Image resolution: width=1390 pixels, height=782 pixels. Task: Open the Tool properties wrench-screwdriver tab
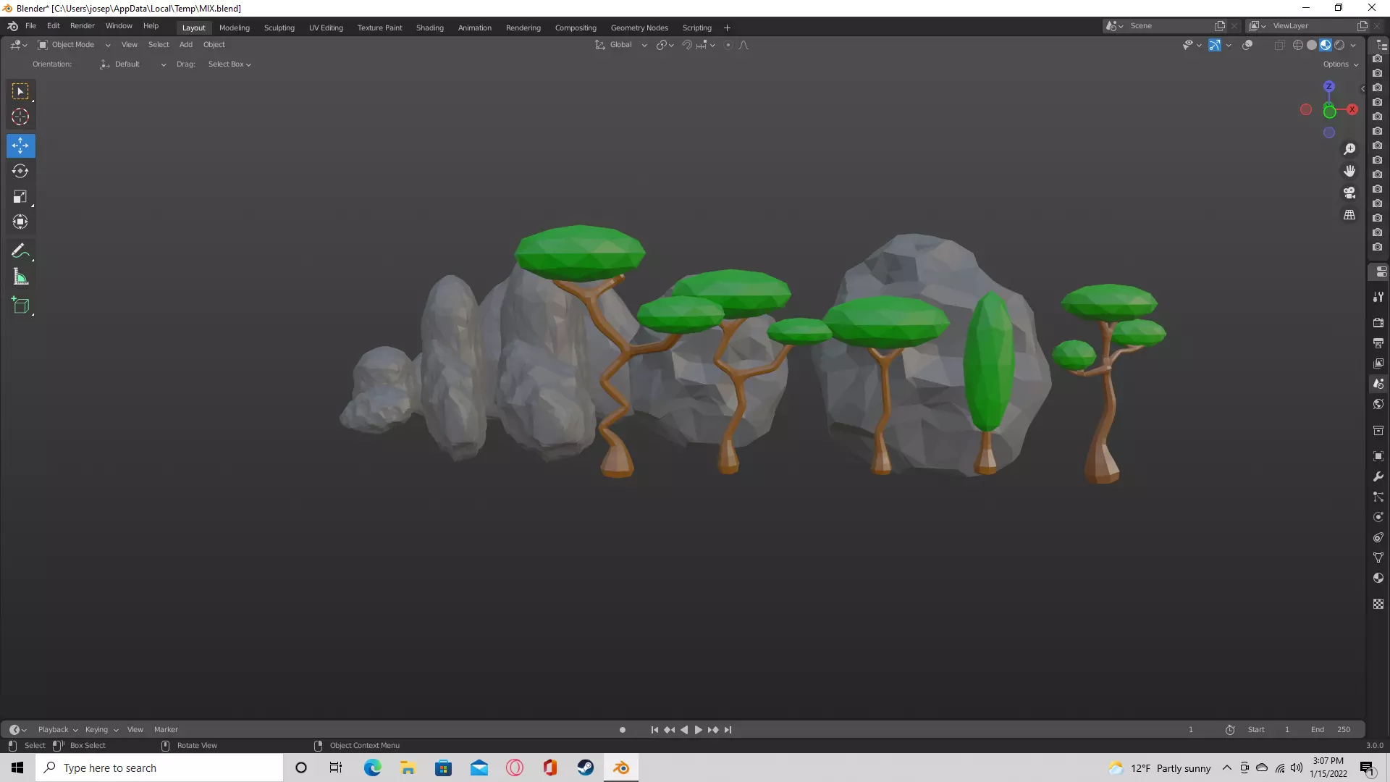tap(1378, 297)
